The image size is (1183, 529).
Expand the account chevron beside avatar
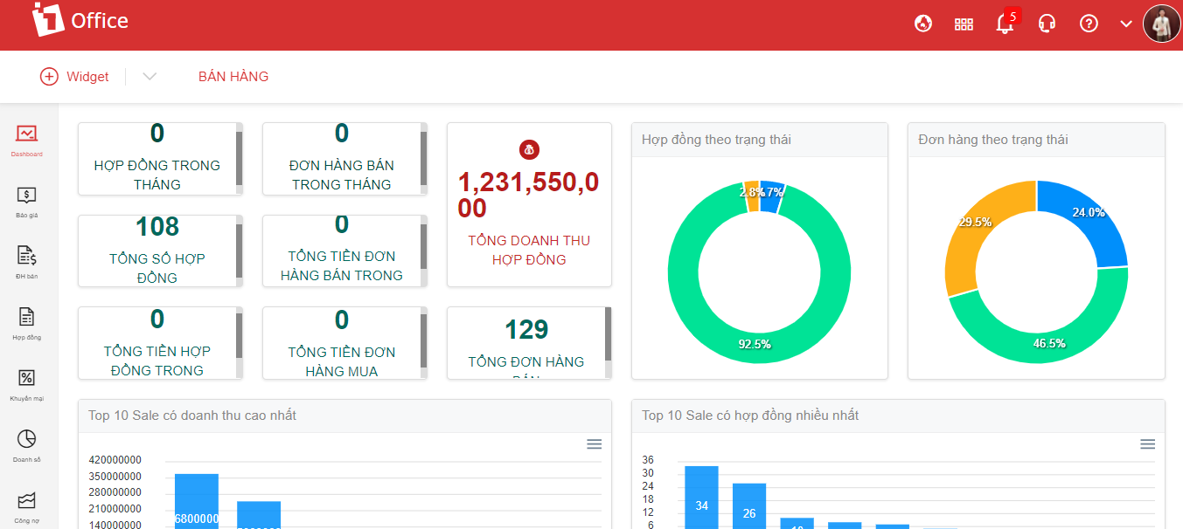[1126, 24]
